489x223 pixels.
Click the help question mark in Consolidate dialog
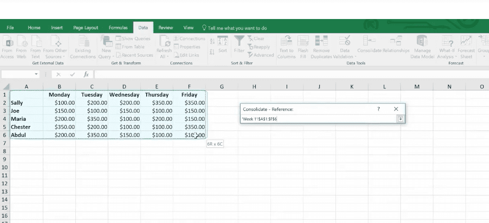(379, 109)
